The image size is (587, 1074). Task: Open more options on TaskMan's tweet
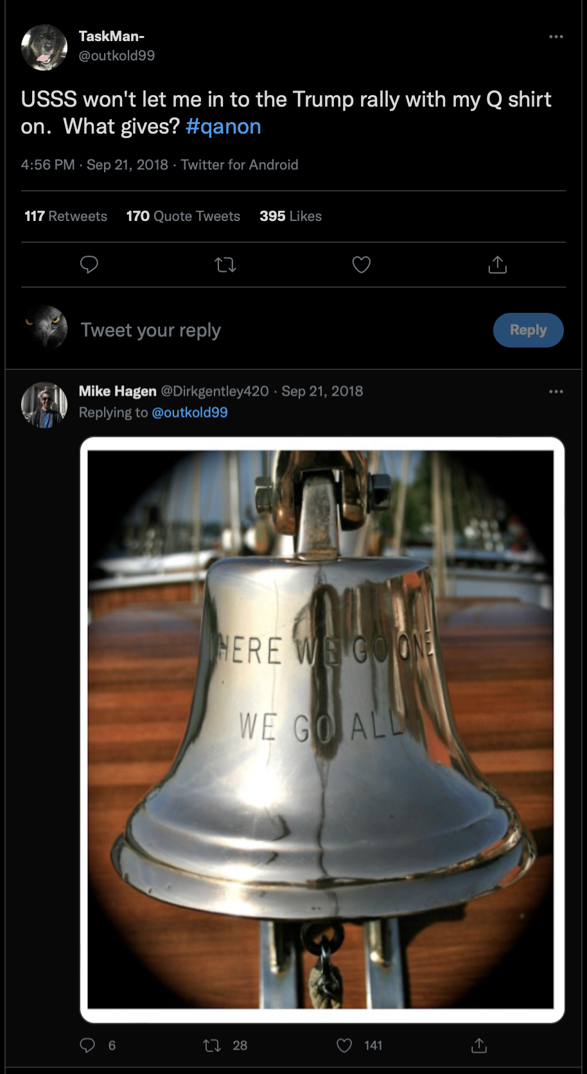(556, 37)
